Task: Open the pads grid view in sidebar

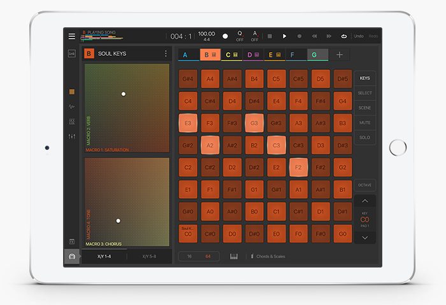Action: click(x=71, y=91)
